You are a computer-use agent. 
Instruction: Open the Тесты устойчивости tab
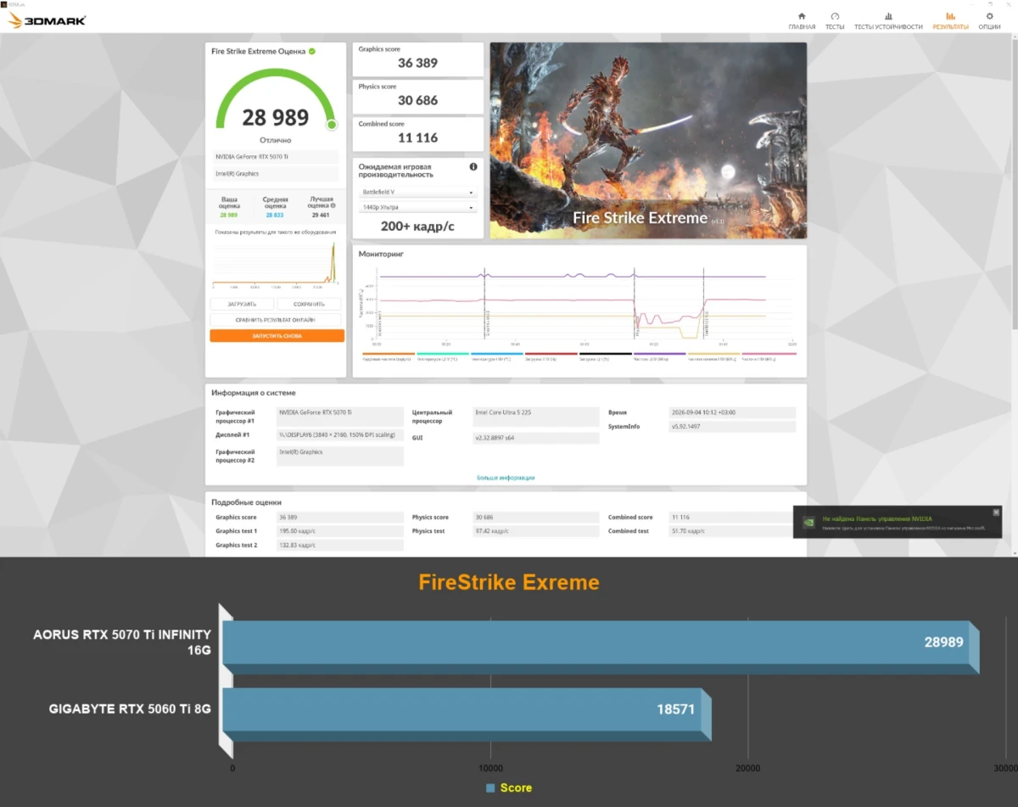click(888, 21)
